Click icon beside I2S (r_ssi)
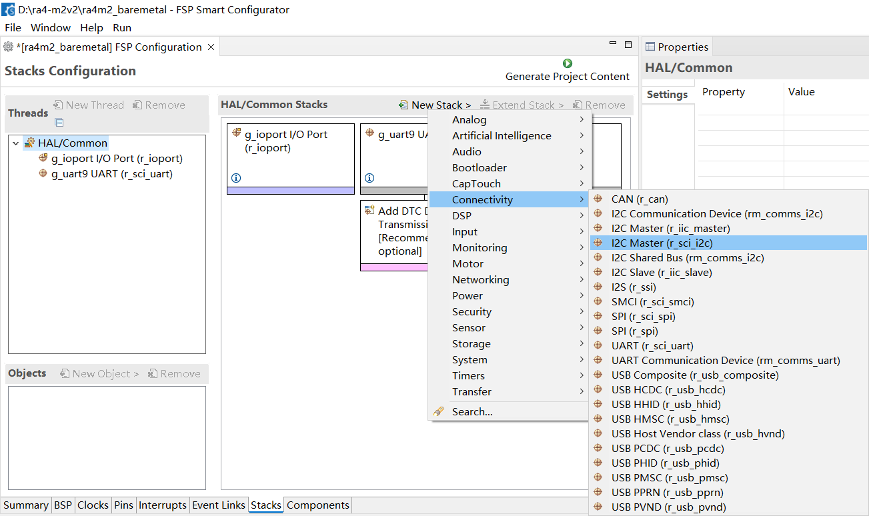 pyautogui.click(x=598, y=287)
